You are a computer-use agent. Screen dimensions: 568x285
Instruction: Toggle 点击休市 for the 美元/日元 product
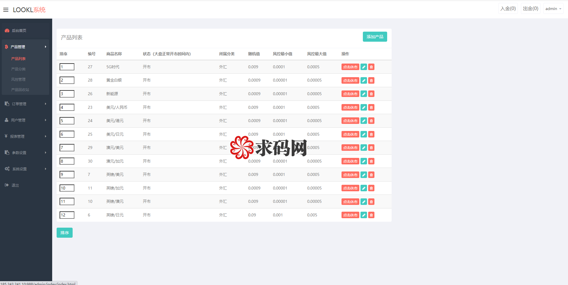click(x=350, y=135)
